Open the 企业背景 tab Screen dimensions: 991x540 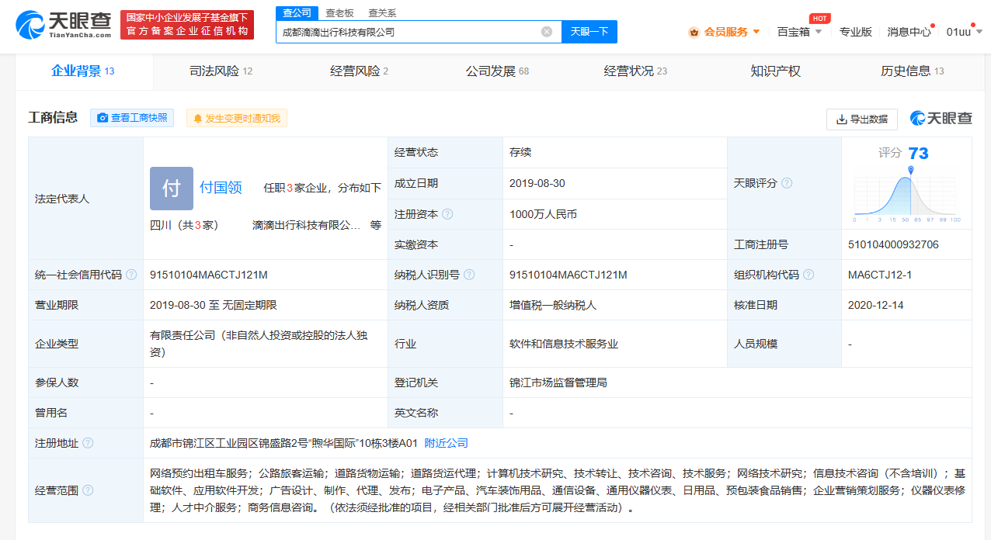click(83, 71)
